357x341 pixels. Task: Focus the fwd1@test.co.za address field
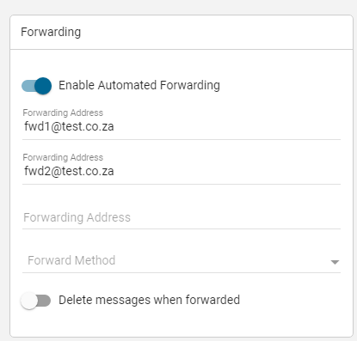pos(182,126)
